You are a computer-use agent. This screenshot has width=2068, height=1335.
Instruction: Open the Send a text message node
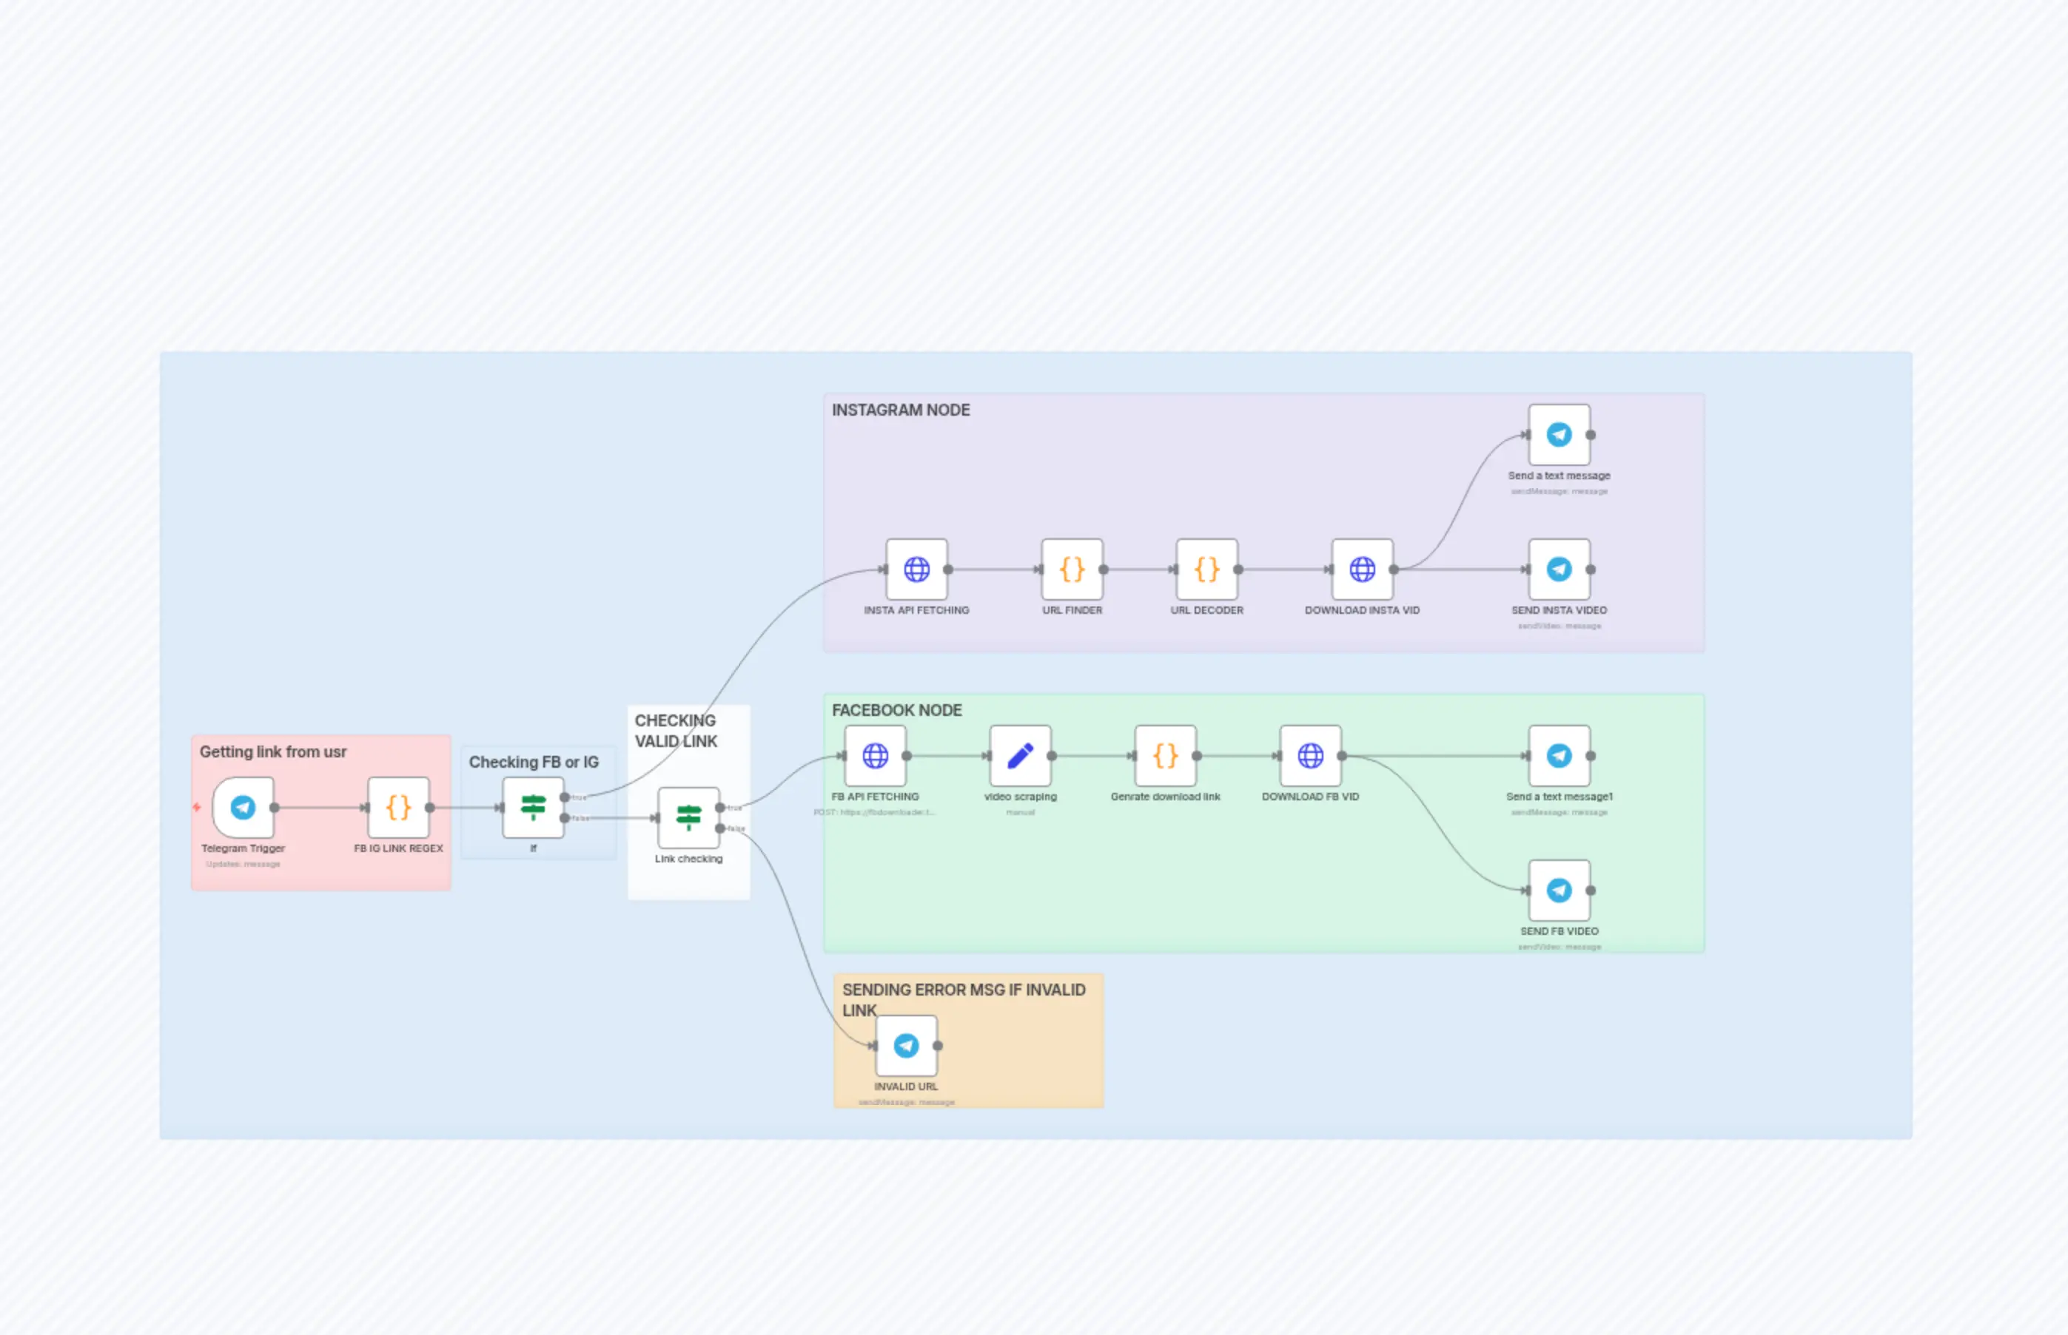(x=1559, y=435)
